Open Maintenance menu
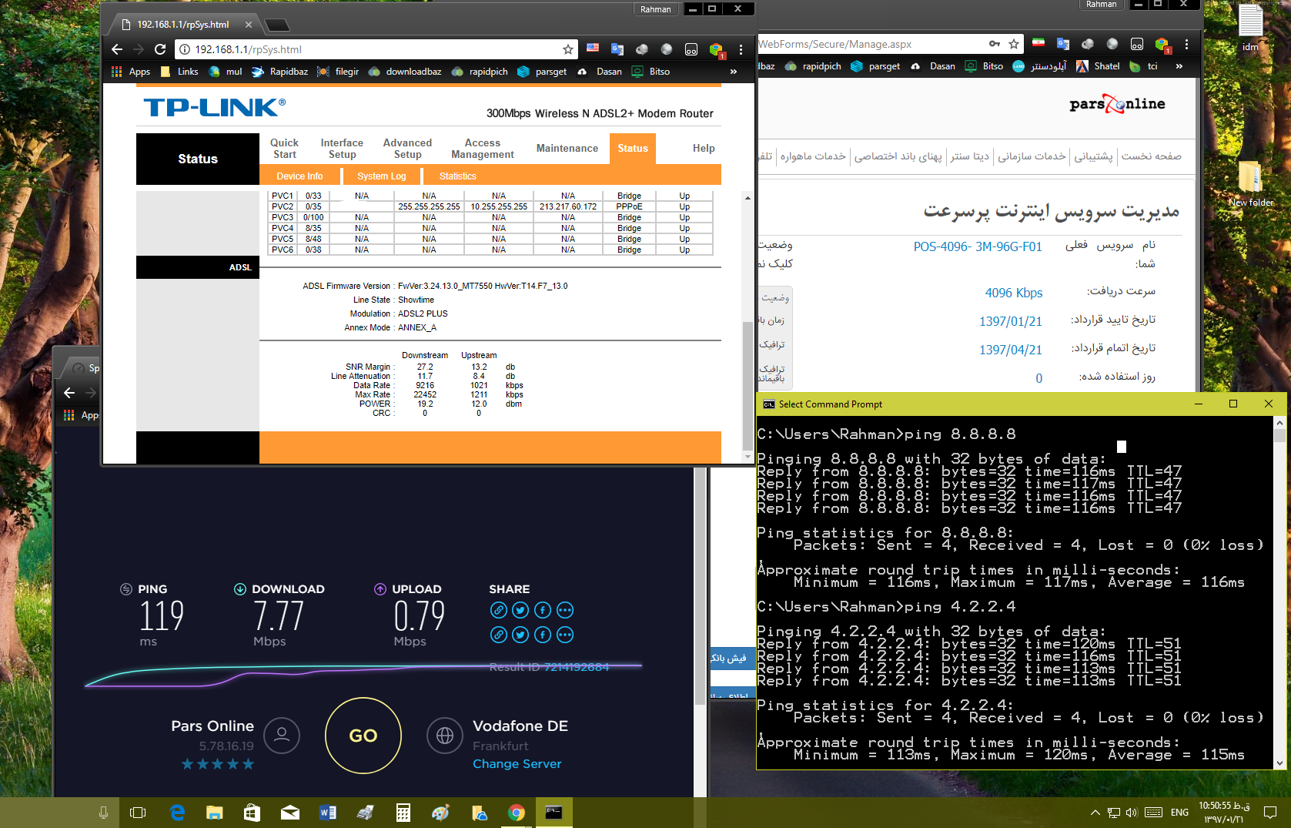The height and width of the screenshot is (828, 1291). point(567,149)
